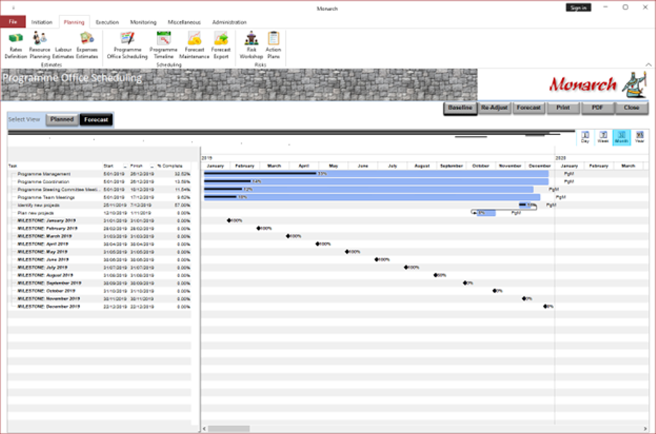This screenshot has height=434, width=656.
Task: Select the Planned view toggle
Action: 62,120
